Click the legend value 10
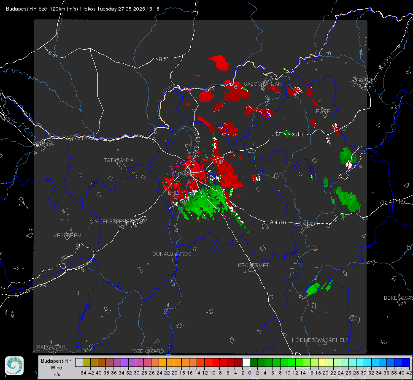The width and height of the screenshot is (413, 380). [x=288, y=373]
